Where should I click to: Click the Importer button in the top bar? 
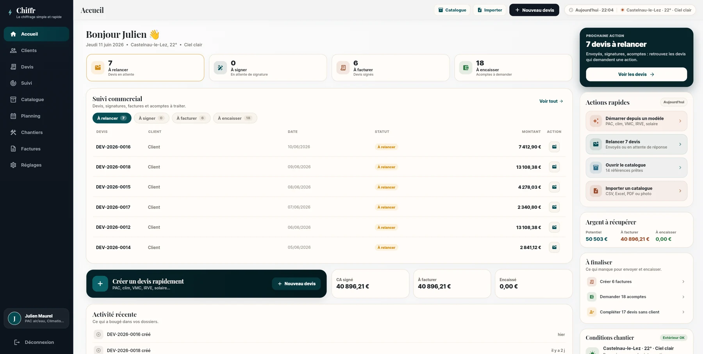point(490,10)
